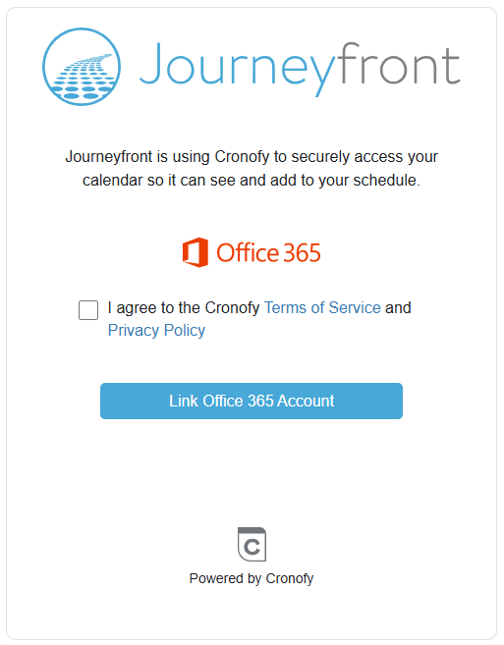Accept the terms using the empty checkbox
This screenshot has width=504, height=645.
[88, 310]
